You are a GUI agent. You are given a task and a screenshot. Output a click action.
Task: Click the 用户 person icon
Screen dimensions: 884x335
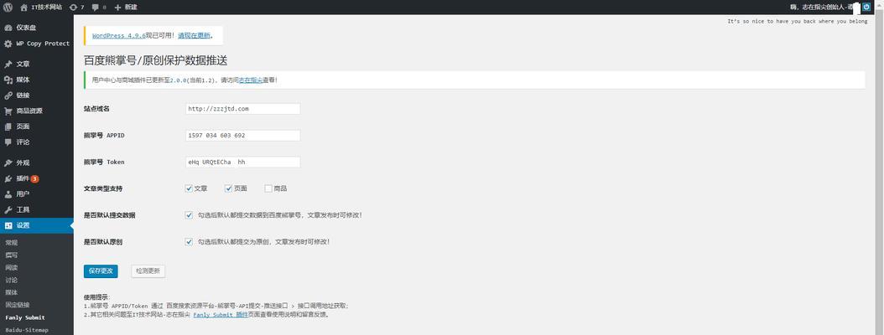click(x=8, y=194)
